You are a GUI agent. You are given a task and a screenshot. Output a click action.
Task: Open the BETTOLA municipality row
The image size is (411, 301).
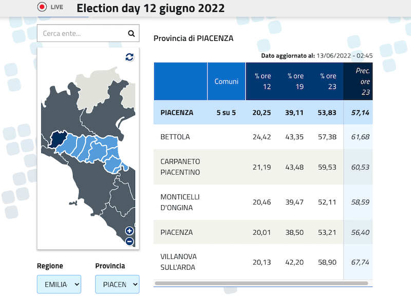(175, 137)
